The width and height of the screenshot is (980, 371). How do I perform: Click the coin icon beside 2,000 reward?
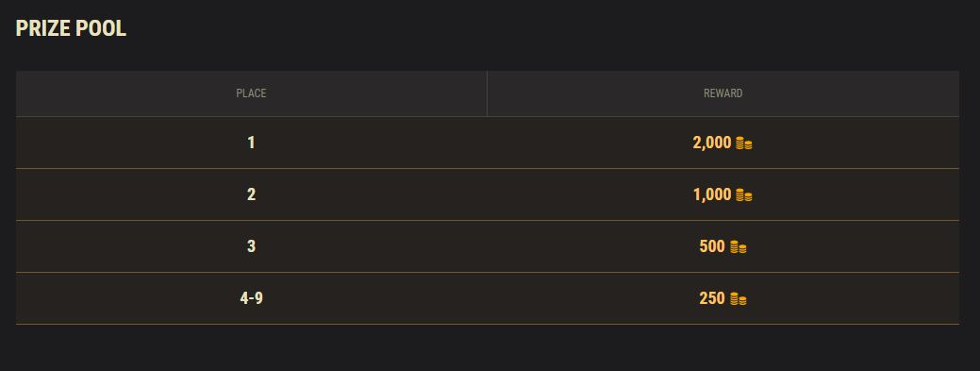744,143
